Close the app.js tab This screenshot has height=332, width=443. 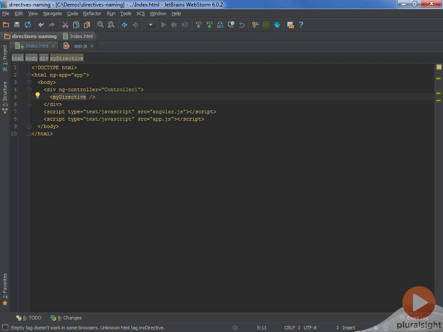pos(92,46)
